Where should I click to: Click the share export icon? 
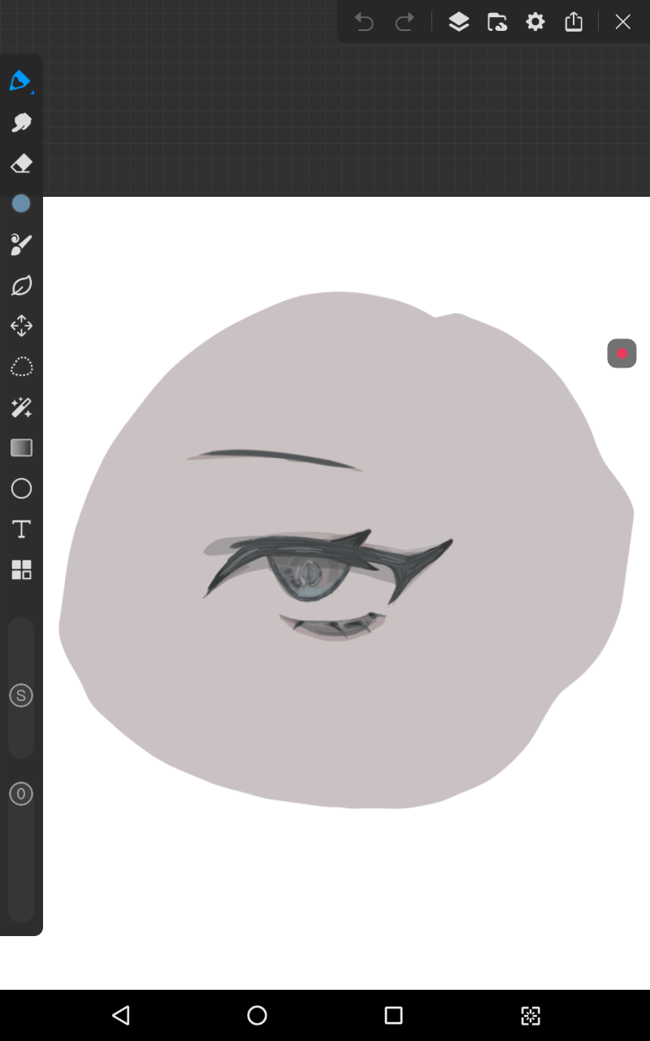coord(574,22)
